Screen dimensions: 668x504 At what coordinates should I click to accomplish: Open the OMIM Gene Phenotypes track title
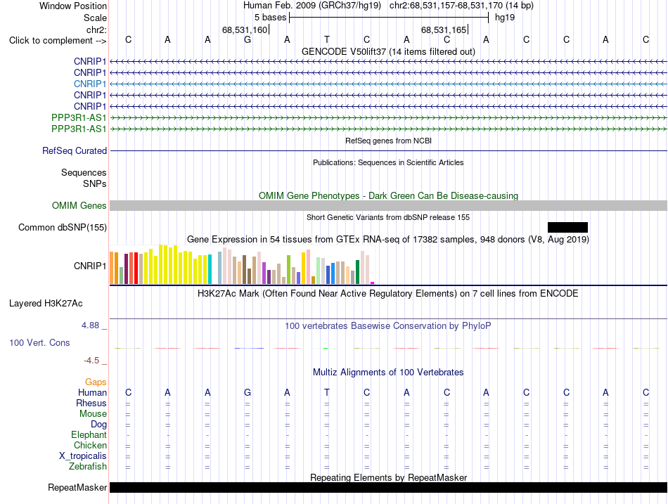pos(388,195)
